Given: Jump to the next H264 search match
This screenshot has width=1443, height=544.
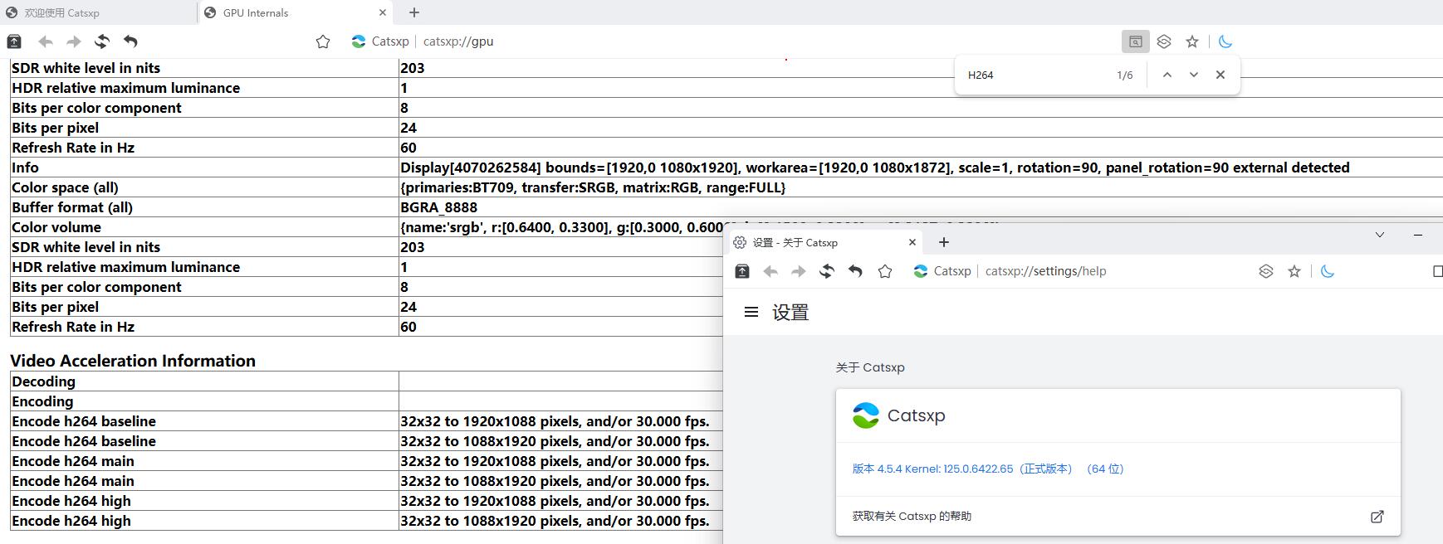Looking at the screenshot, I should pyautogui.click(x=1193, y=75).
